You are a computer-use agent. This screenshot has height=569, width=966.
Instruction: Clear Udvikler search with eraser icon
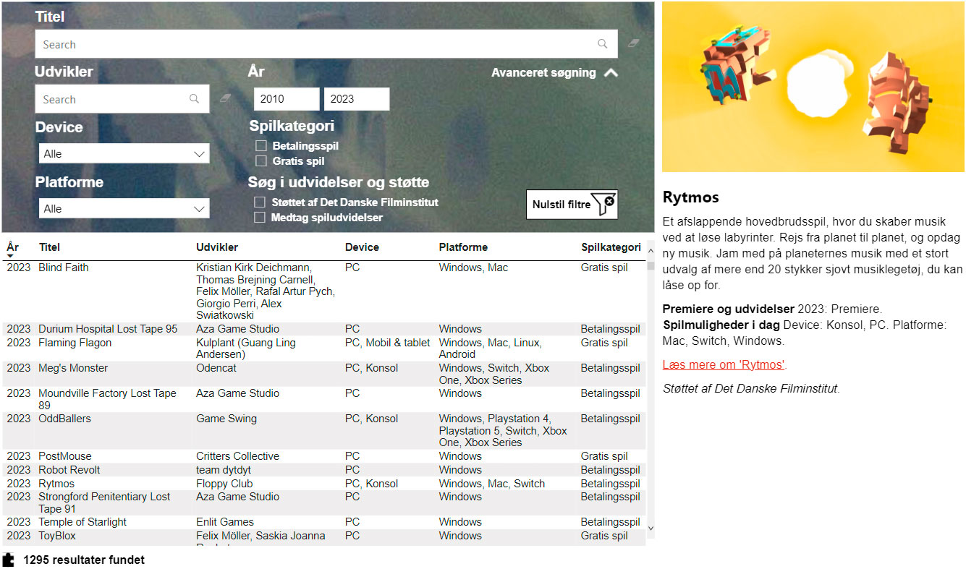(x=225, y=98)
